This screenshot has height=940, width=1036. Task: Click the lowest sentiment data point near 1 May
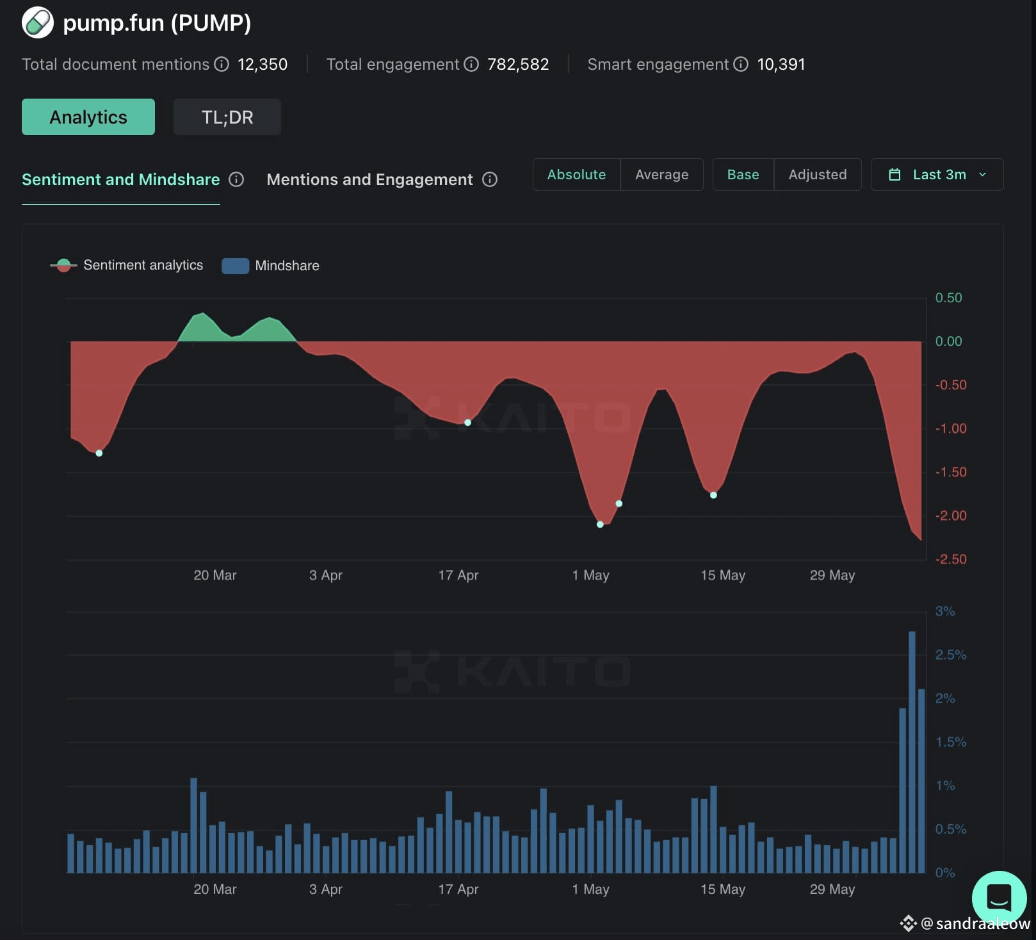tap(600, 524)
